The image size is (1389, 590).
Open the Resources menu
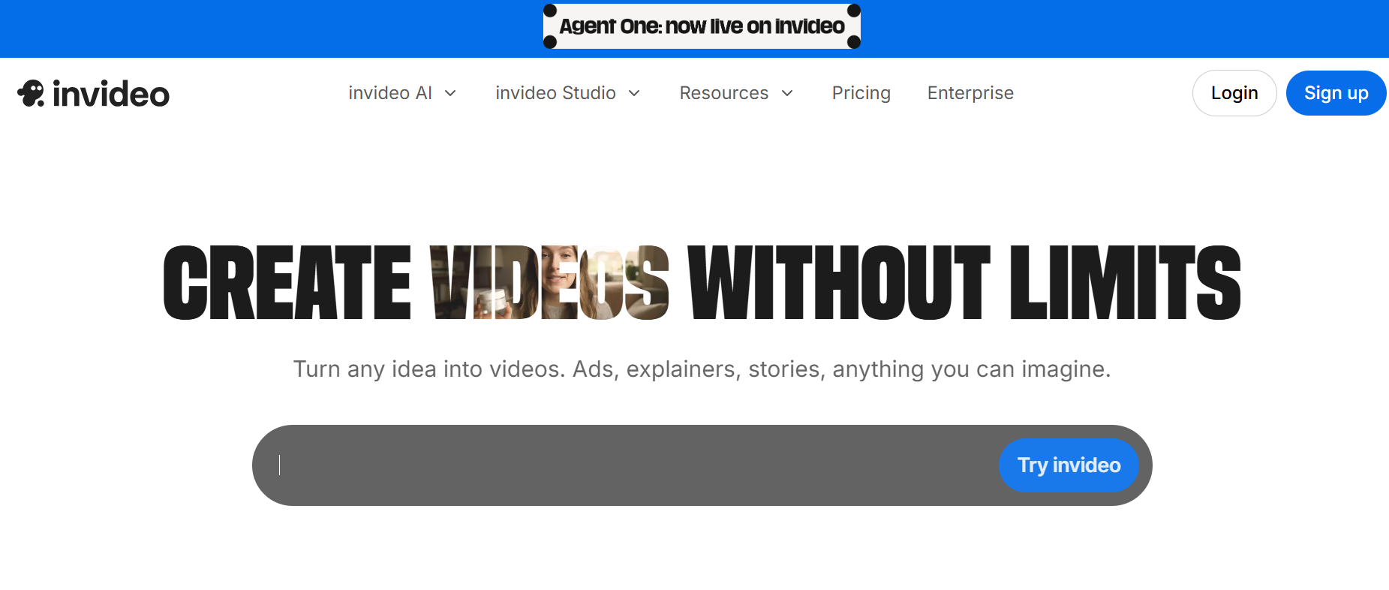click(737, 93)
